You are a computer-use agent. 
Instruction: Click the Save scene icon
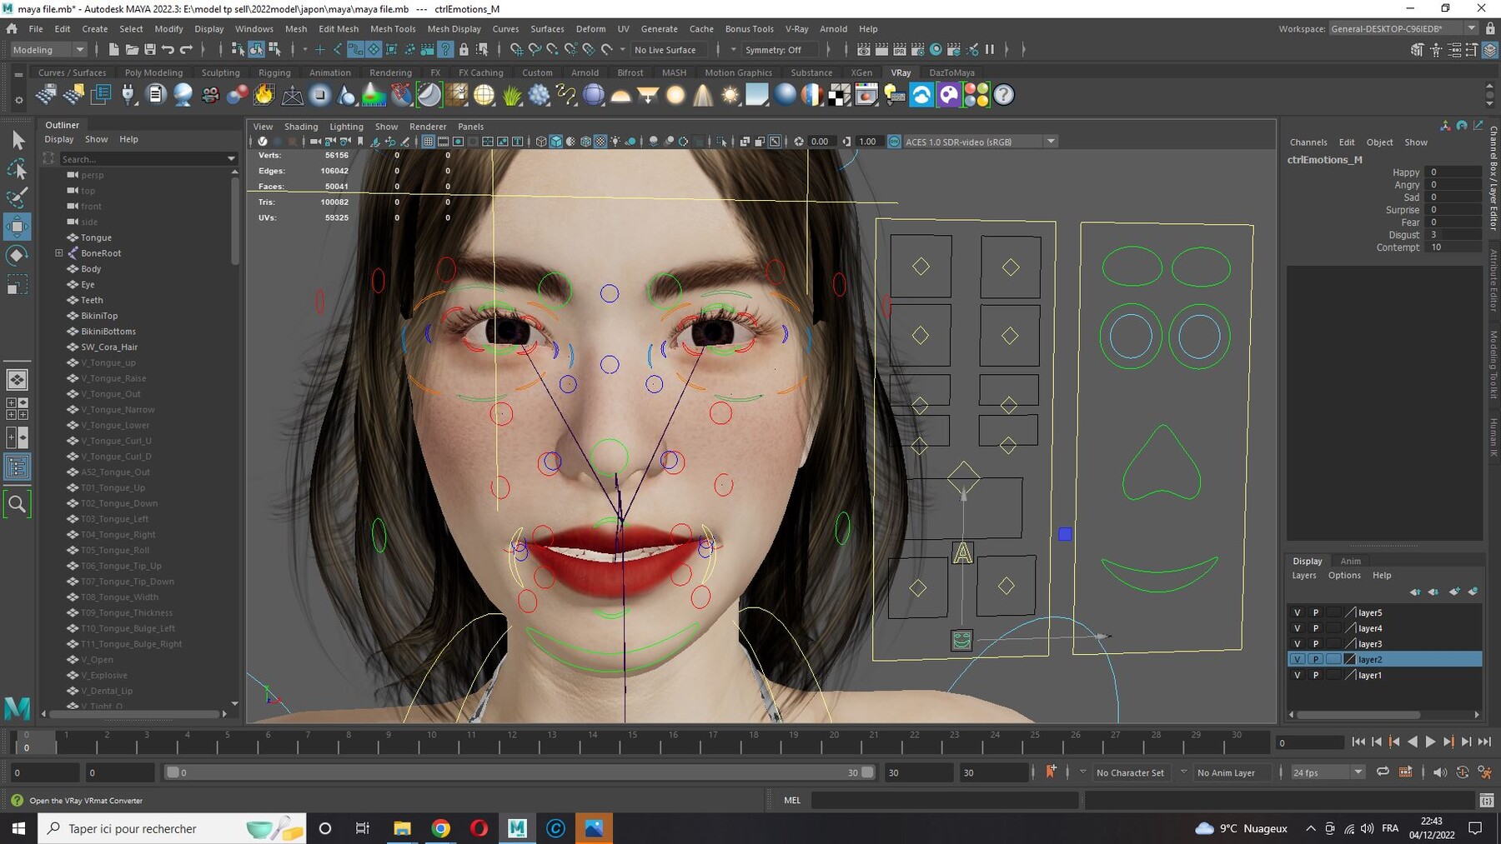(150, 50)
